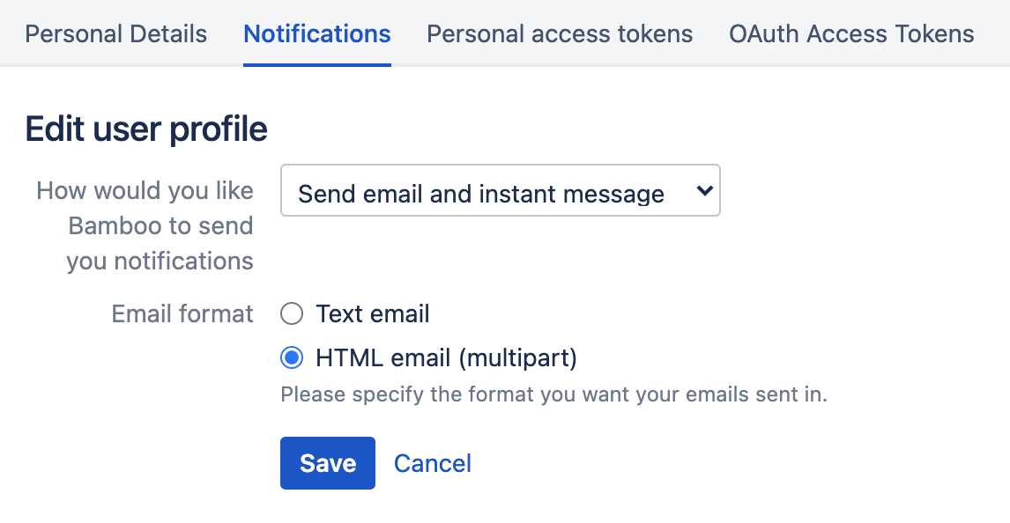Select the 'Notifications' tab

click(316, 33)
